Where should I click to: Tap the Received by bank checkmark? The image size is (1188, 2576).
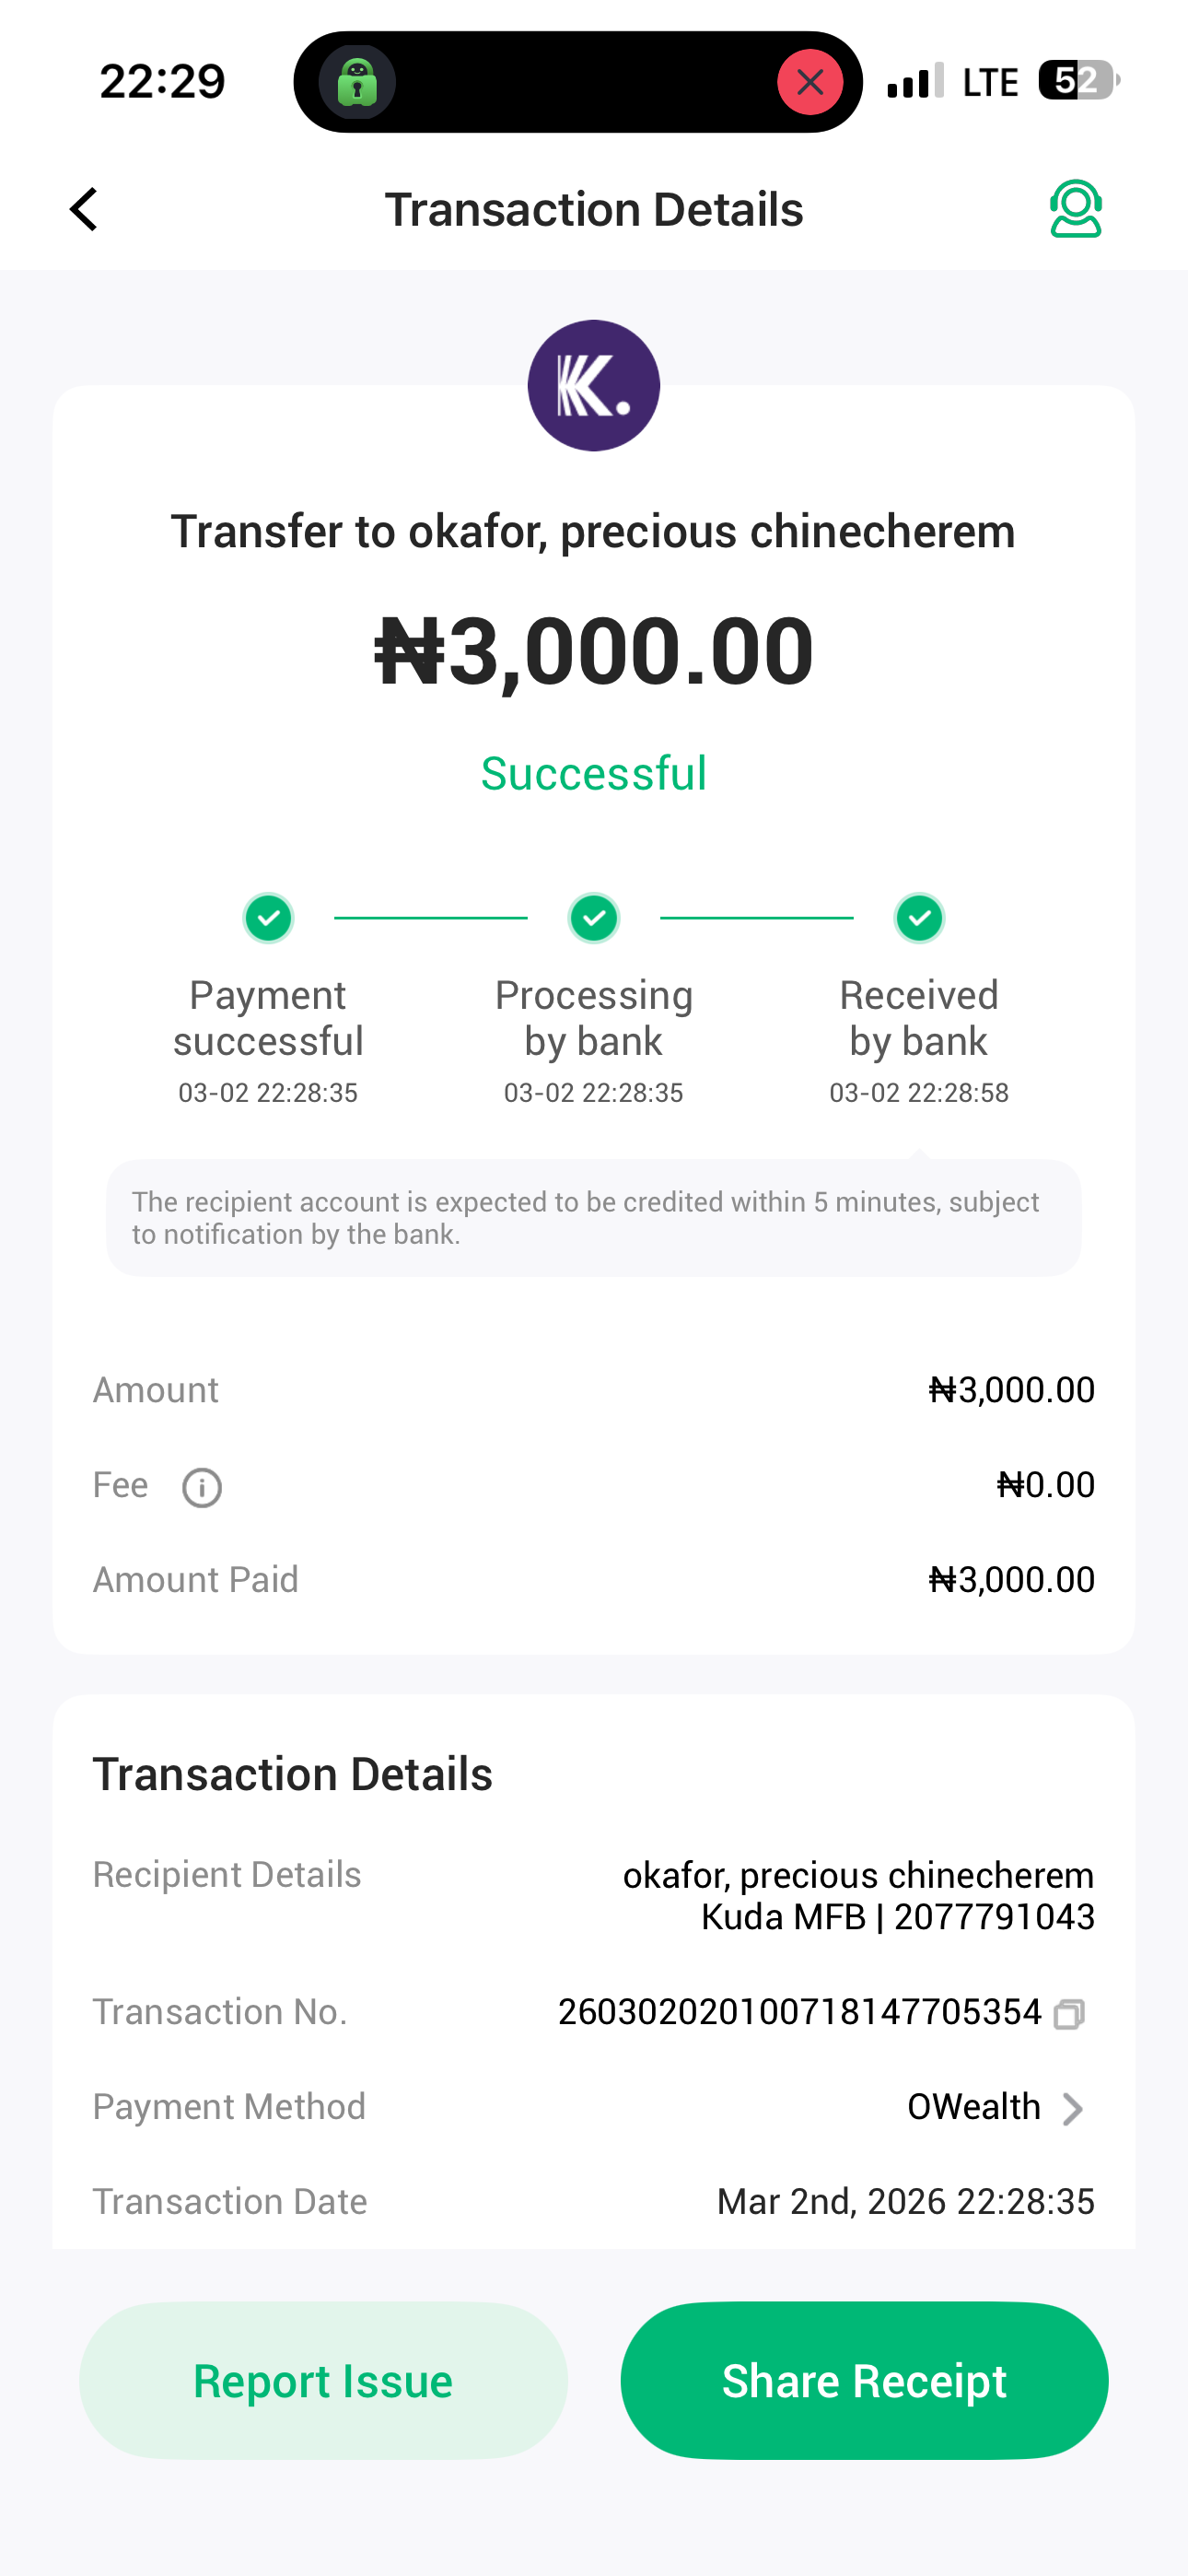[x=919, y=918]
